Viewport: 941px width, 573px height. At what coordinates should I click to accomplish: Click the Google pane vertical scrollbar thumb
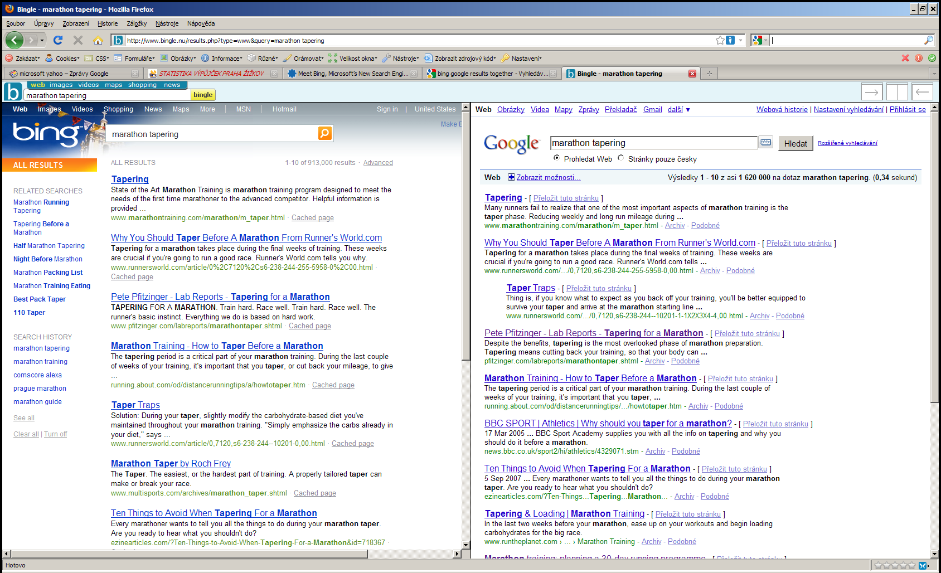pyautogui.click(x=934, y=257)
